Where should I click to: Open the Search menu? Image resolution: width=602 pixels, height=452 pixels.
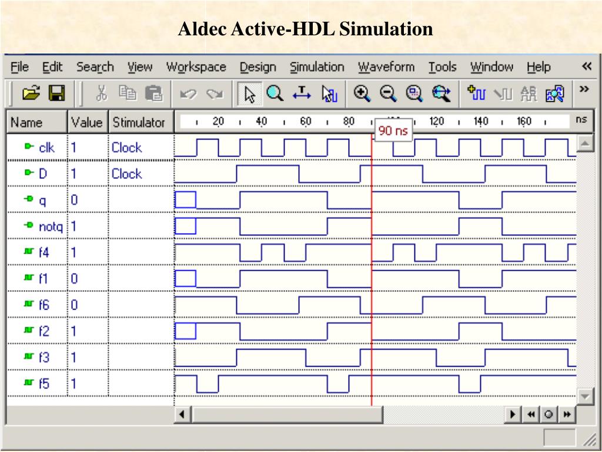(x=95, y=67)
